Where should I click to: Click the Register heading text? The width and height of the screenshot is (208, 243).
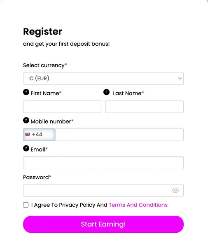pyautogui.click(x=42, y=32)
